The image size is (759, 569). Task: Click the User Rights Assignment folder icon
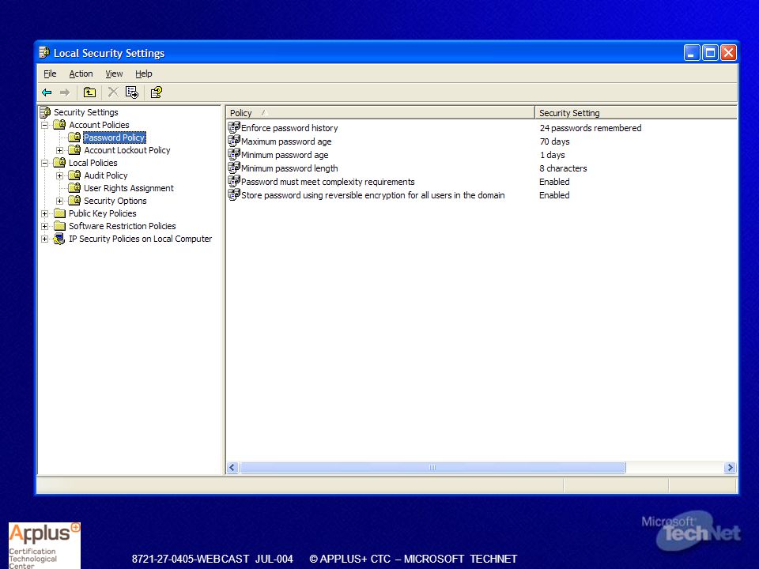(74, 187)
